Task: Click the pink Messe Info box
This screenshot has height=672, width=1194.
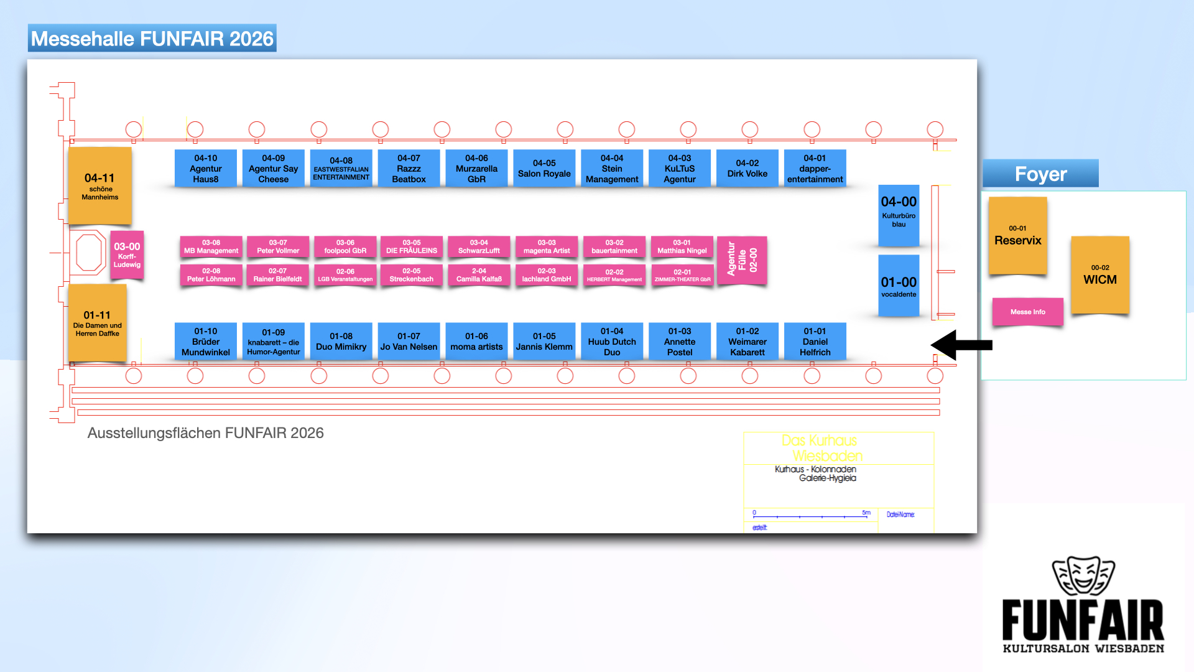Action: [x=1027, y=312]
